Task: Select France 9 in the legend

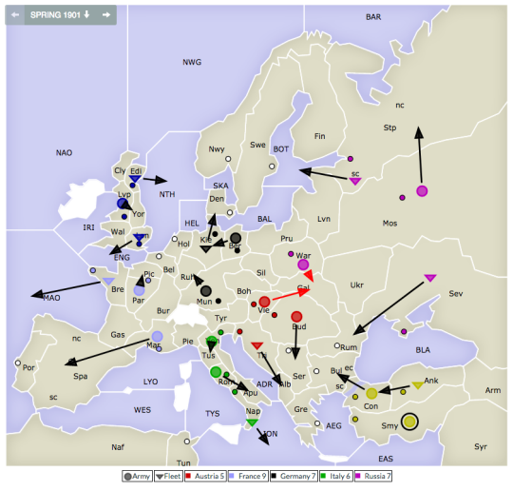Action: (x=248, y=476)
